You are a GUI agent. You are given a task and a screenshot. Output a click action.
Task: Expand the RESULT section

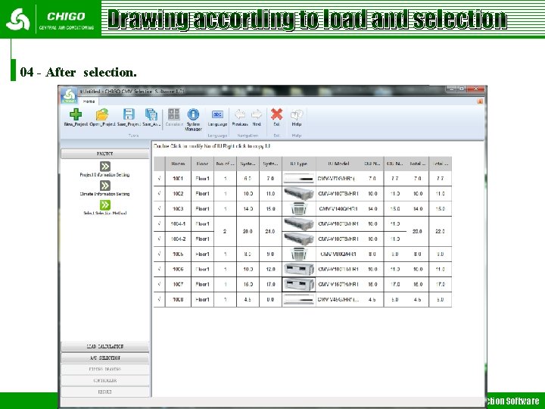click(105, 392)
